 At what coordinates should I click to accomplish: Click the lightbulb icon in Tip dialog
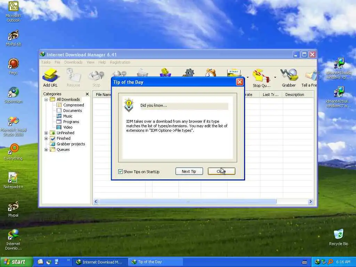coord(129,105)
